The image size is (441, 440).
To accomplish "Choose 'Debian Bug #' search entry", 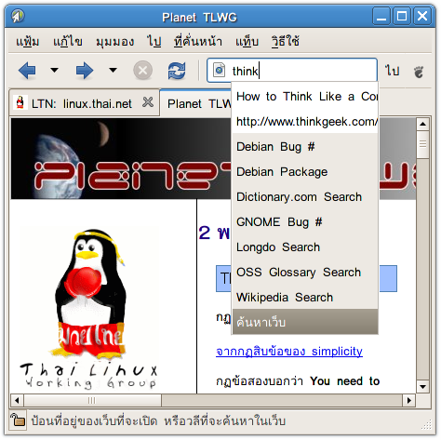I will point(305,147).
